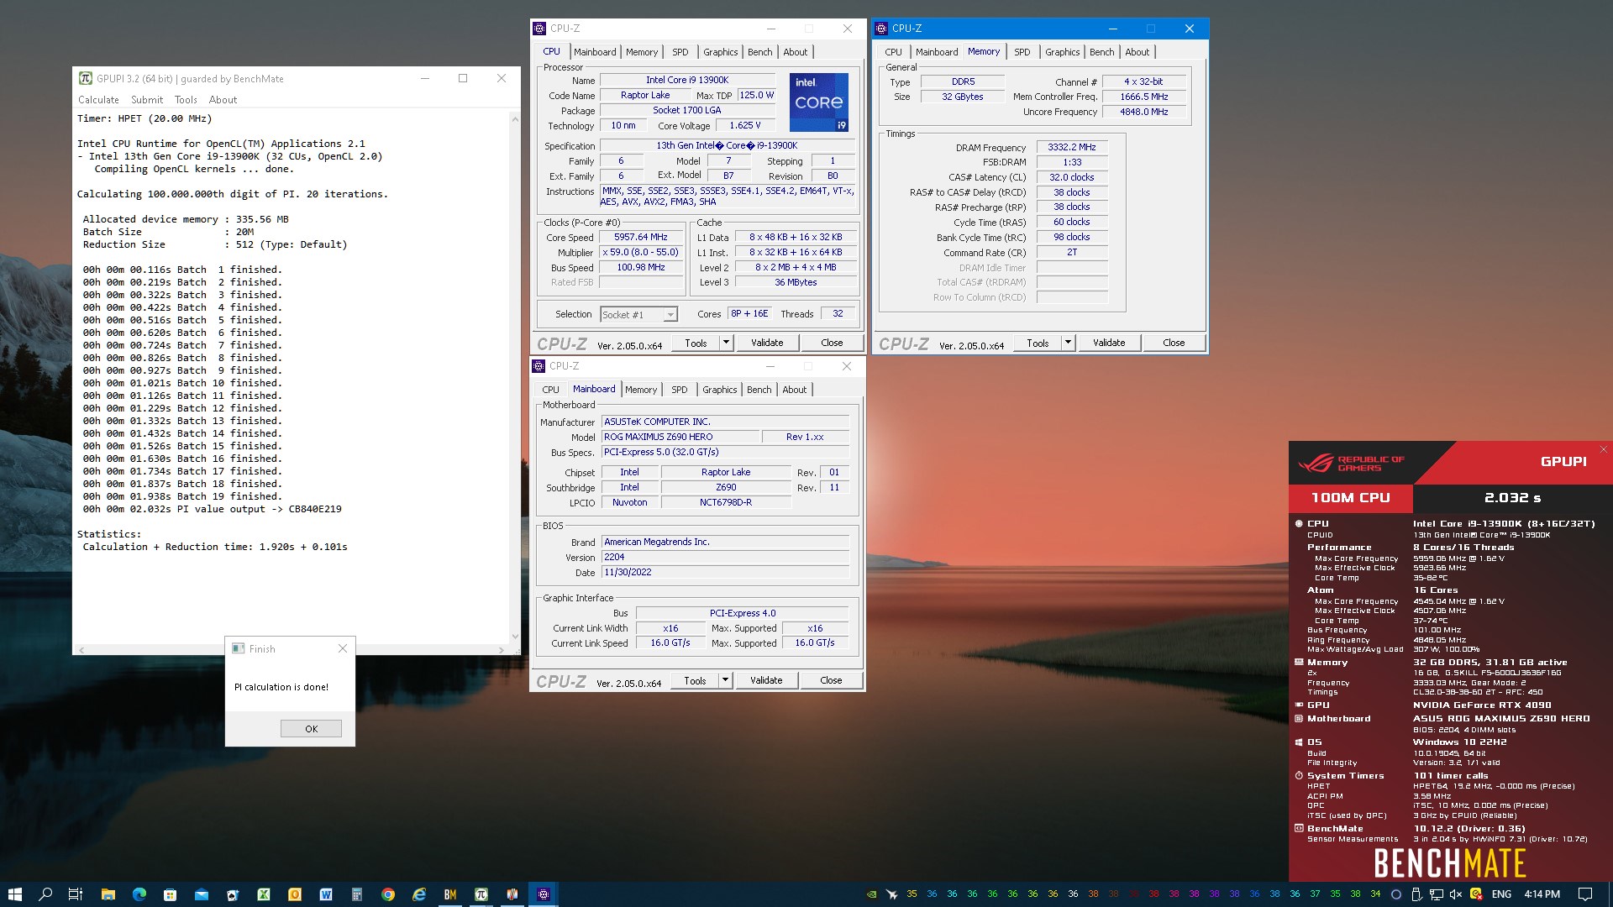Screen dimensions: 1613x907
Task: Click the muted volume tray icon
Action: [x=1456, y=894]
